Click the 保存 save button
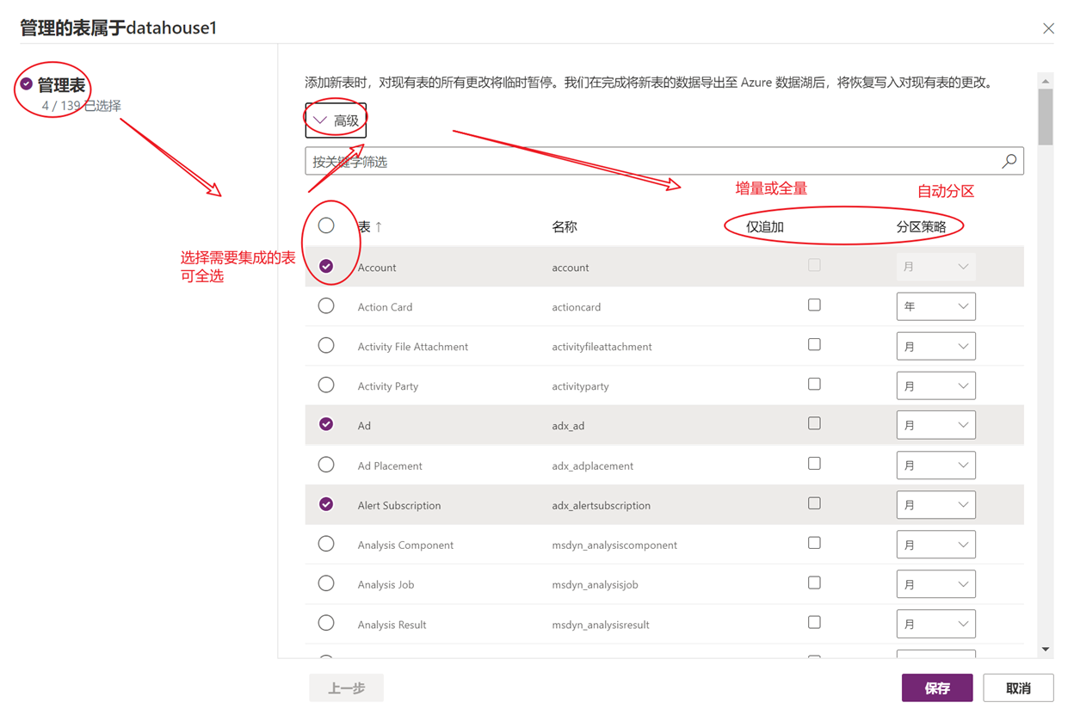 (937, 688)
